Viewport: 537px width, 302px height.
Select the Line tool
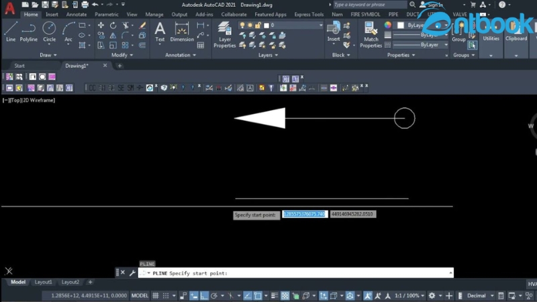[11, 32]
